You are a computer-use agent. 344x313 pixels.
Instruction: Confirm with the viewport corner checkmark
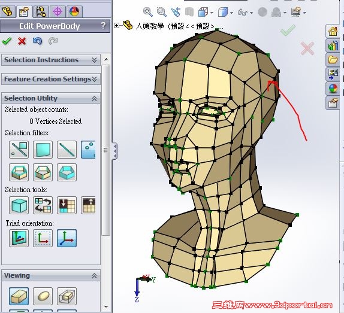288,31
